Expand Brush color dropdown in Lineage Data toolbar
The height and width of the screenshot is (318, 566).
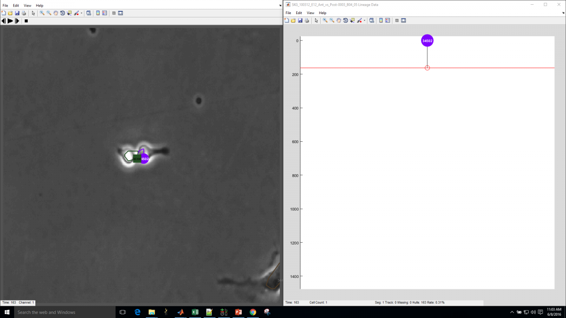[x=365, y=21]
